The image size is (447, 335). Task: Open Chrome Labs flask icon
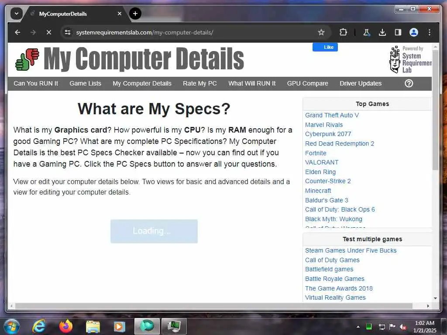(367, 32)
